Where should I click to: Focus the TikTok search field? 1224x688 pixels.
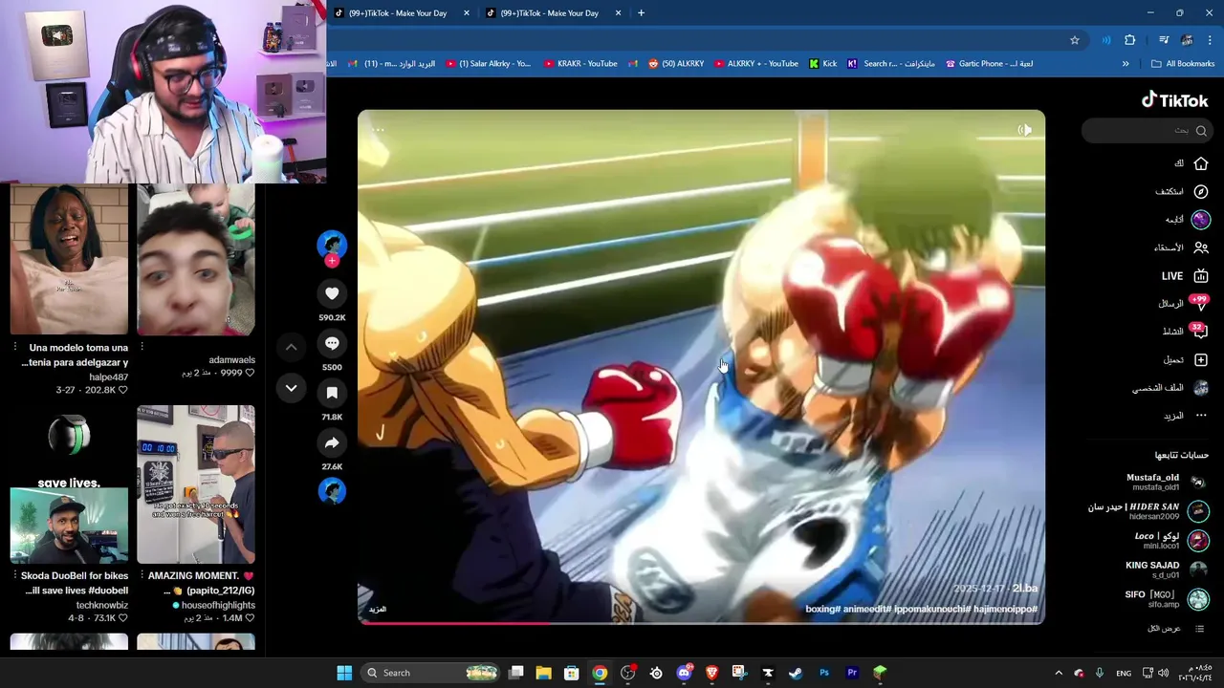1147,130
